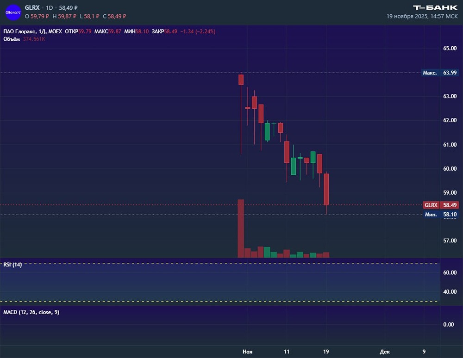Click the 61.00 price axis label

(450, 145)
